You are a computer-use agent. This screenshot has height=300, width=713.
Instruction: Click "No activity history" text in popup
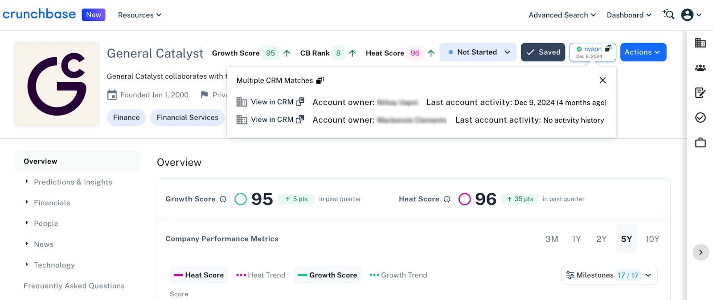click(574, 120)
